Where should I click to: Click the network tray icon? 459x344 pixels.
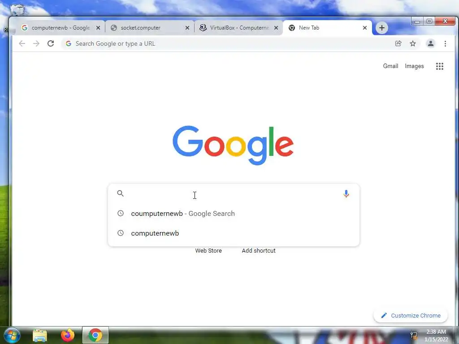tap(414, 335)
